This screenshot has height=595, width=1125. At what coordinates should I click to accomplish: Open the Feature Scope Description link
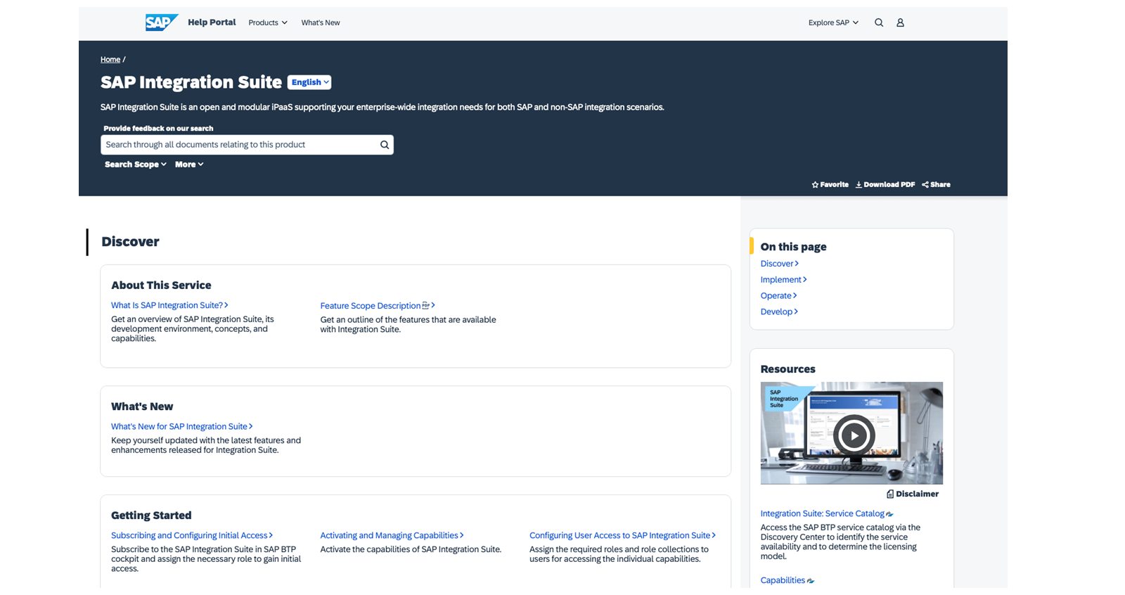(378, 306)
